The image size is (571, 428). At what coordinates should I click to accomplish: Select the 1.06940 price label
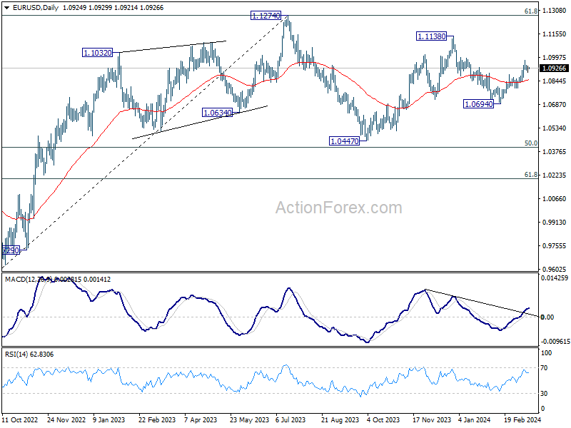tap(478, 104)
